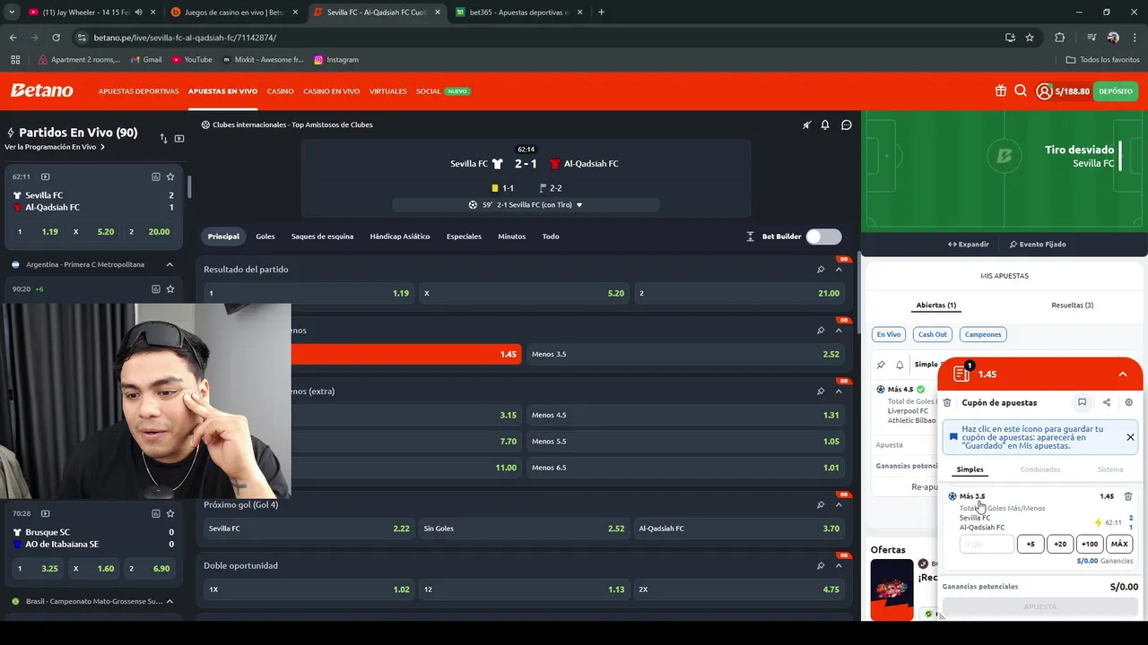The width and height of the screenshot is (1148, 645).
Task: Pin the Doble oportunidad market
Action: pos(820,565)
